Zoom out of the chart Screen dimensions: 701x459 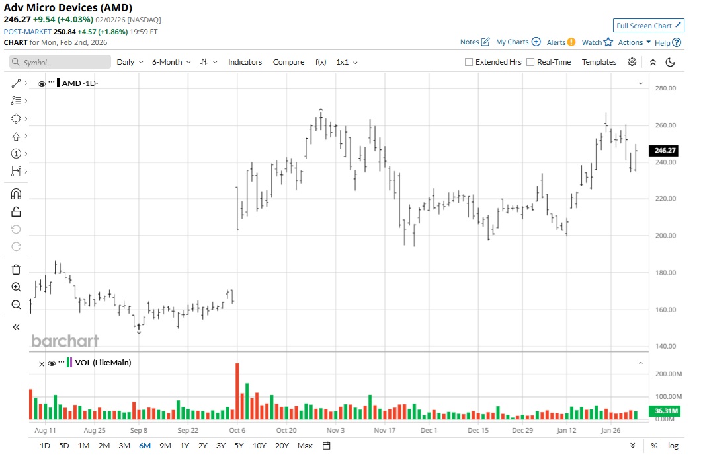click(x=16, y=305)
